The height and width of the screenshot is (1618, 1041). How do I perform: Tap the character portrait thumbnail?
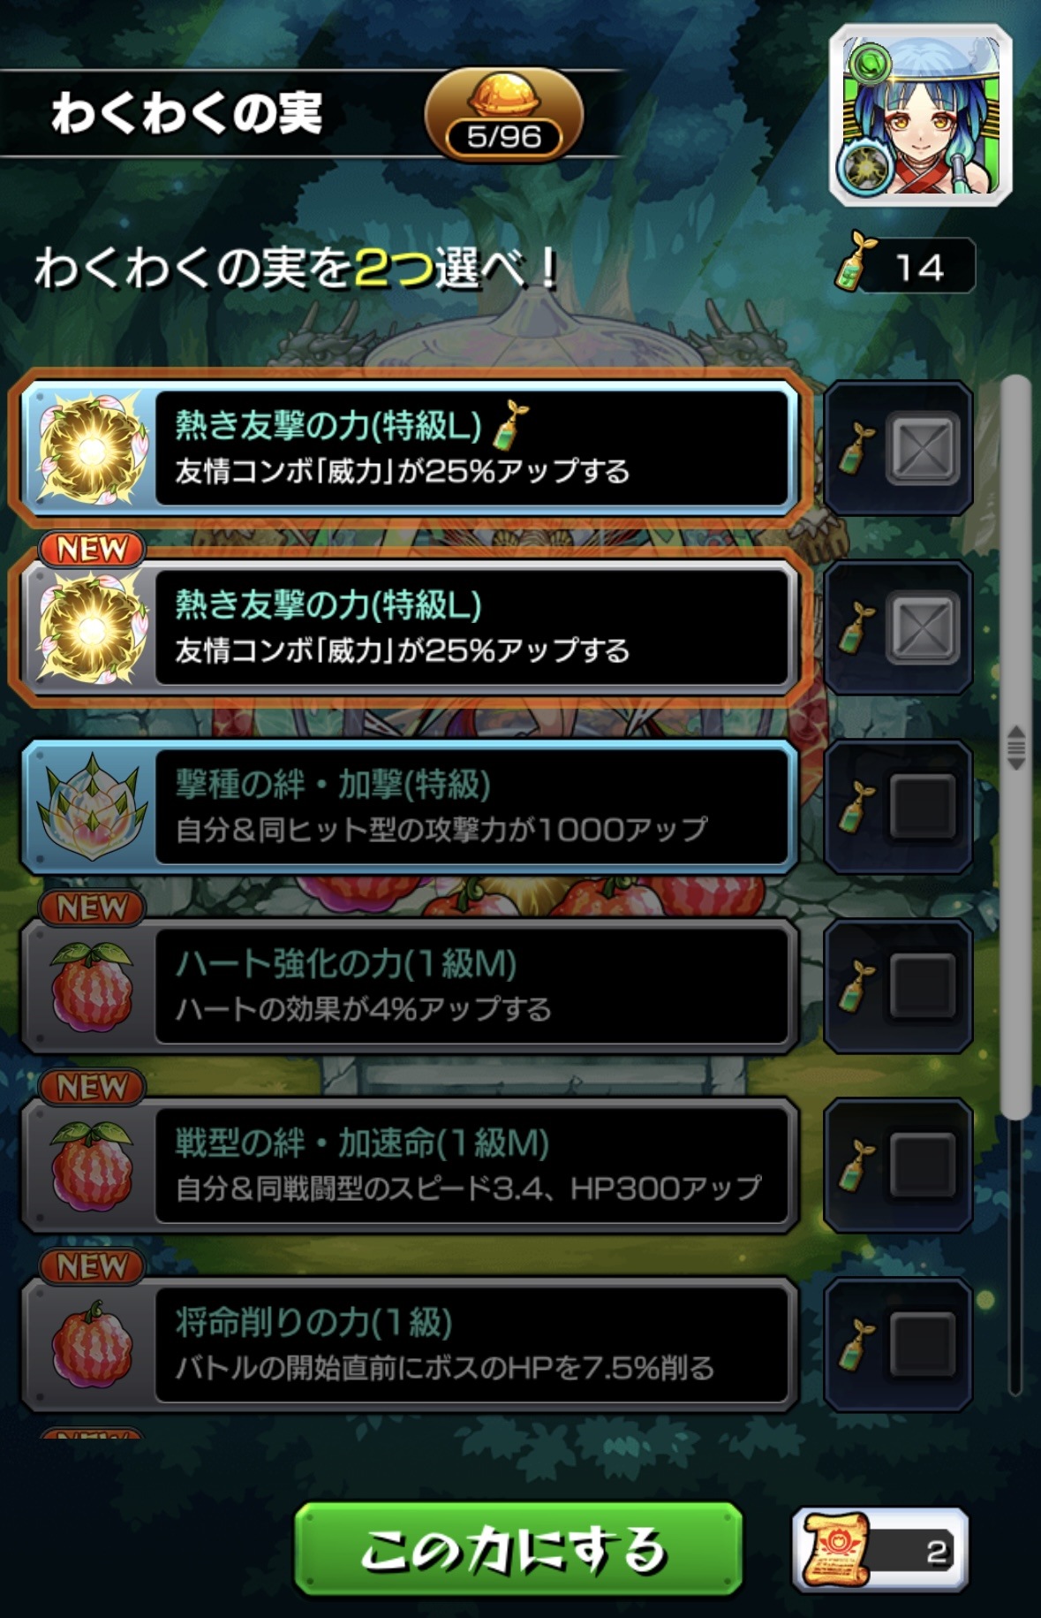tap(921, 116)
